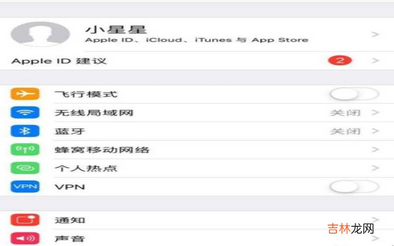This screenshot has width=394, height=246.
Task: Tap the red Notifications icon
Action: tap(25, 220)
